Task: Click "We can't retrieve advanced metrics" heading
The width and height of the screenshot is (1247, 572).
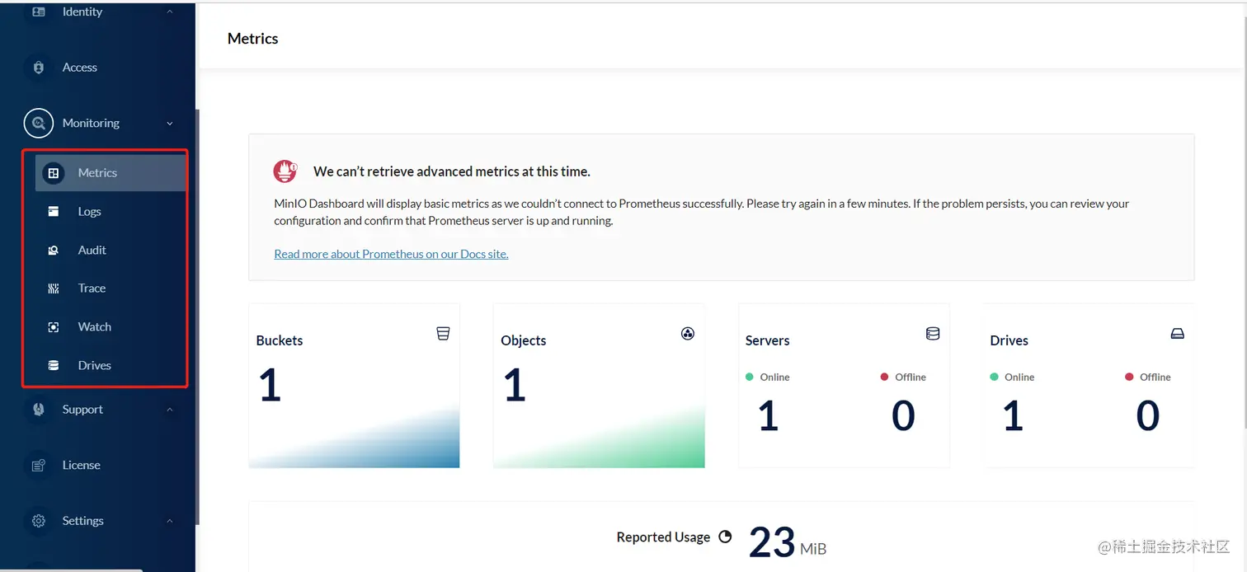Action: tap(451, 171)
